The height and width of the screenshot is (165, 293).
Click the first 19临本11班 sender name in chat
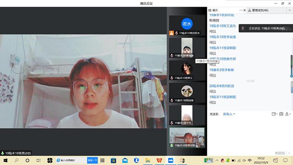coord(223,48)
